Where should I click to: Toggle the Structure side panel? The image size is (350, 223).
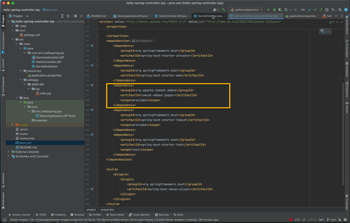(3, 180)
